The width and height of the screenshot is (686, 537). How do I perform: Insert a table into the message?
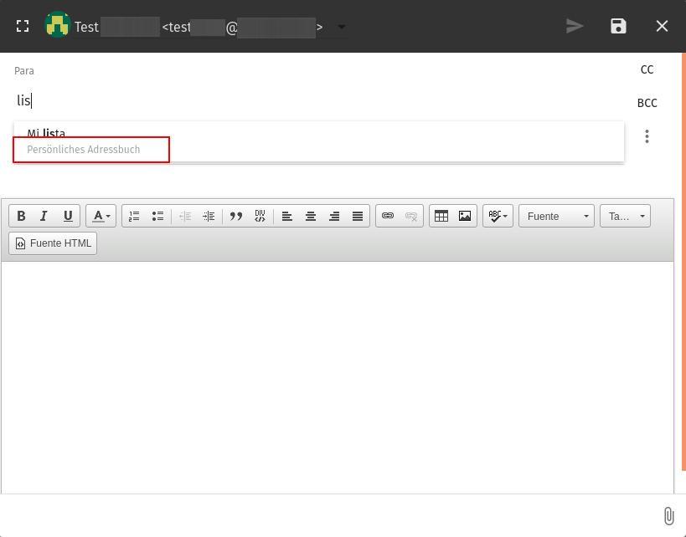pyautogui.click(x=441, y=216)
